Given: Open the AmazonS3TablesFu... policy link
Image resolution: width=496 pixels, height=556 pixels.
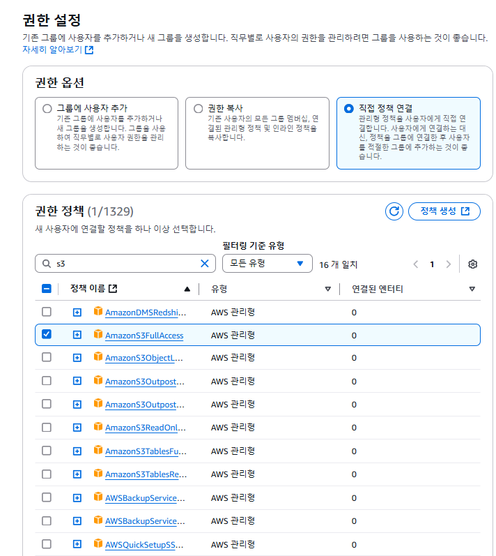Looking at the screenshot, I should point(146,451).
